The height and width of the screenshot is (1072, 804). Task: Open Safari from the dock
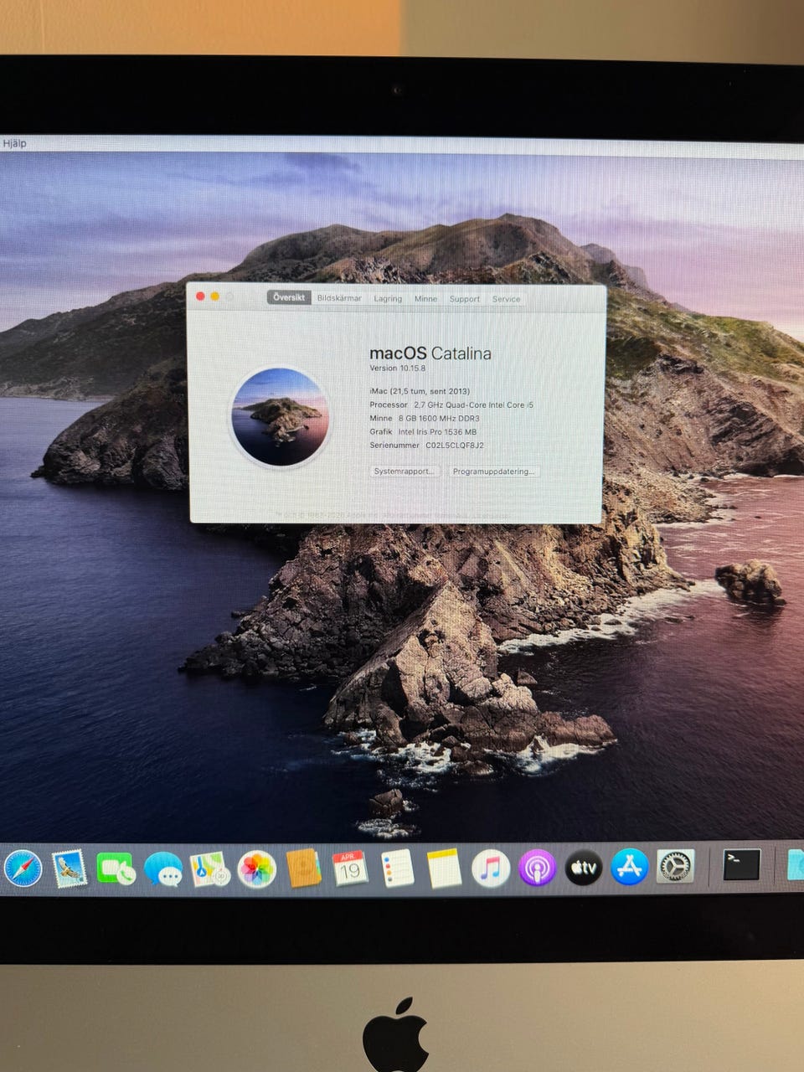coord(23,868)
